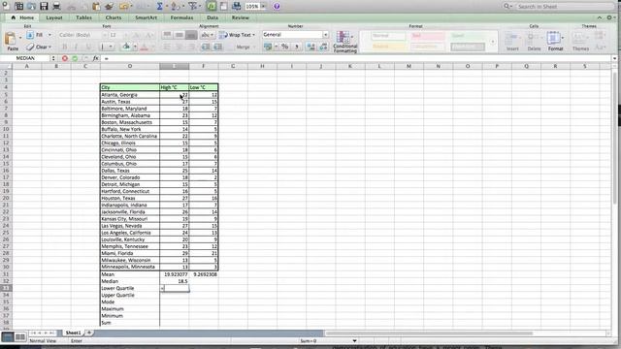Click the Format cells icon
The image size is (621, 349).
[555, 41]
